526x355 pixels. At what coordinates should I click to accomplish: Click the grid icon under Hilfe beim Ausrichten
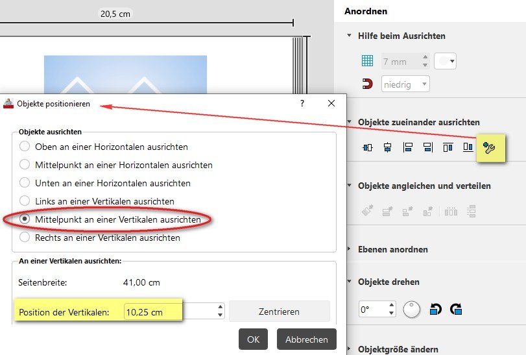pyautogui.click(x=367, y=61)
